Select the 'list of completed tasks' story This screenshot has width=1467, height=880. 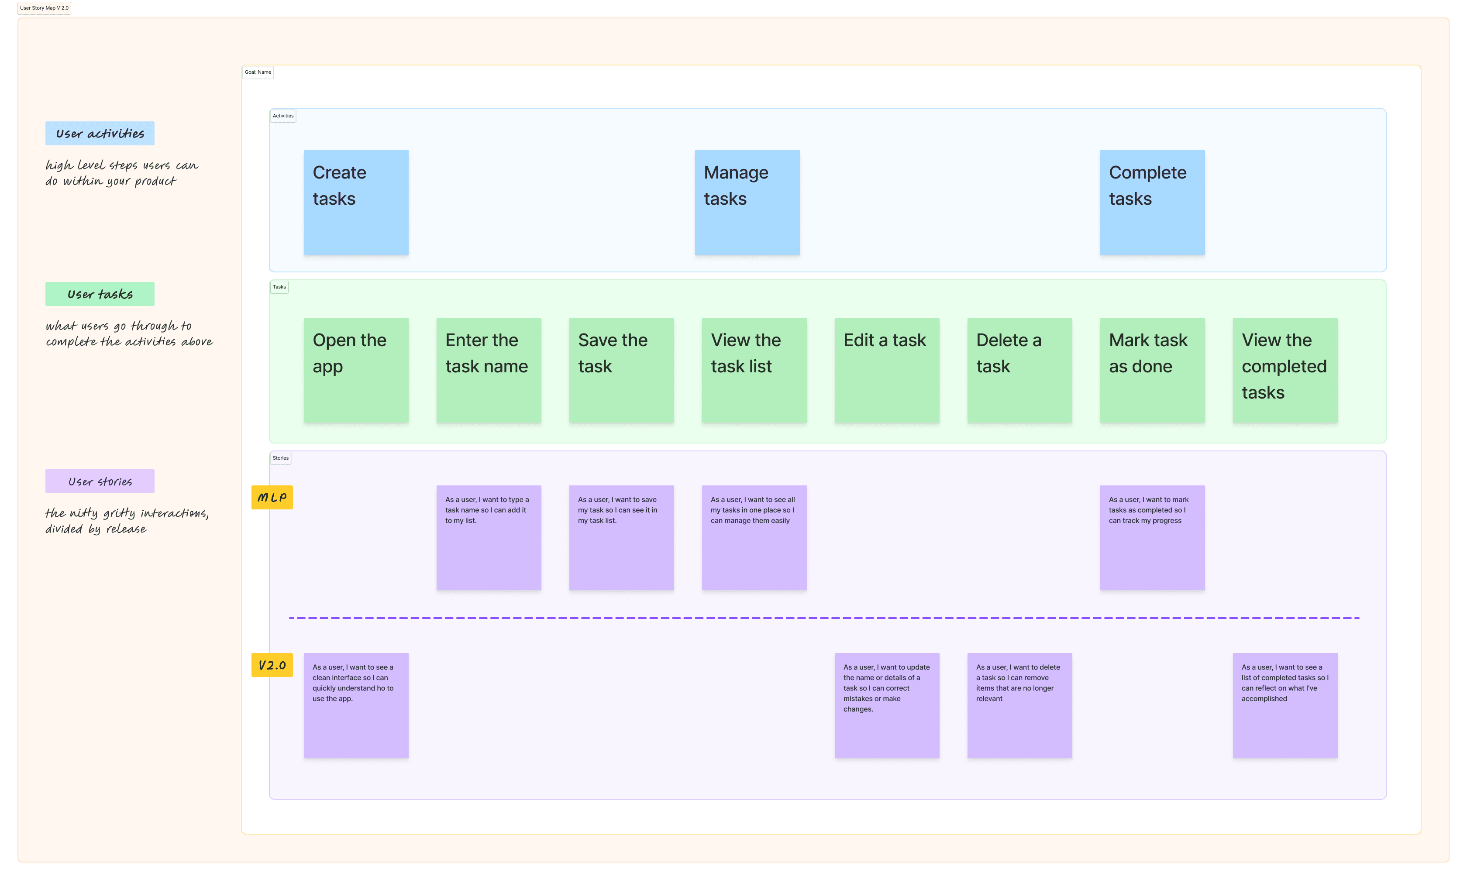[1285, 705]
